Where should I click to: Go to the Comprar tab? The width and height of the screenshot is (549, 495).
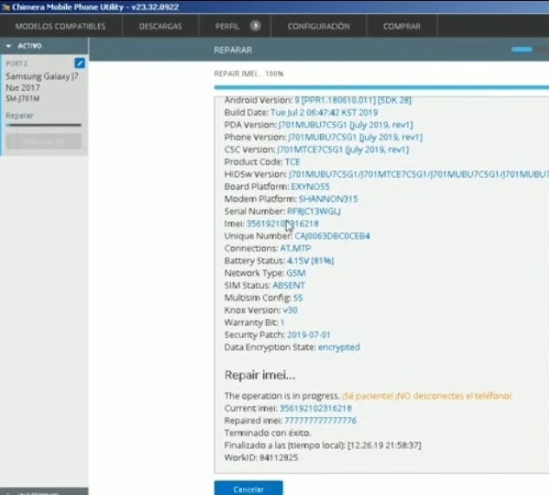click(x=402, y=26)
